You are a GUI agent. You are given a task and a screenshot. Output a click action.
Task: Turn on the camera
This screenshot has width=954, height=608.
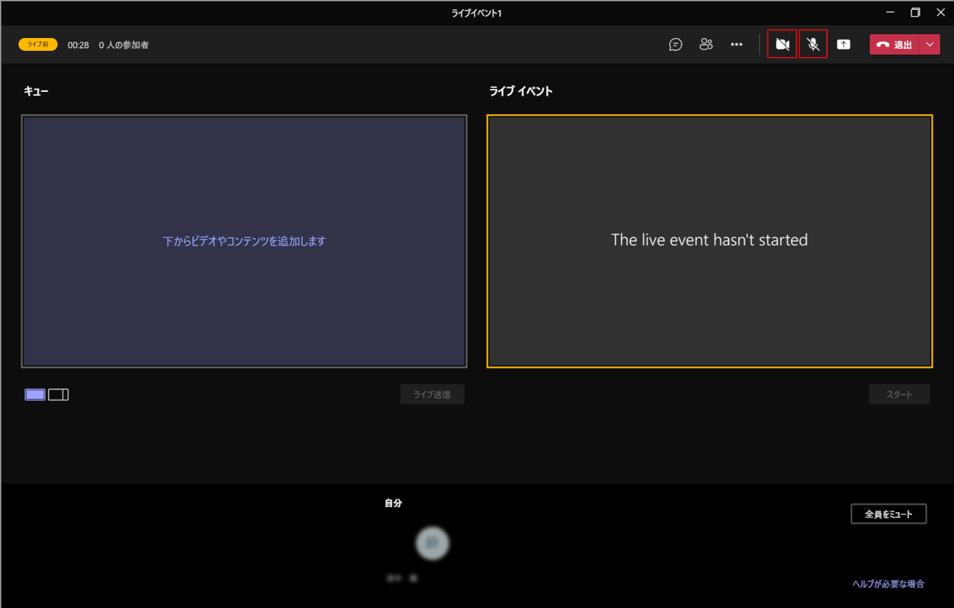click(782, 44)
